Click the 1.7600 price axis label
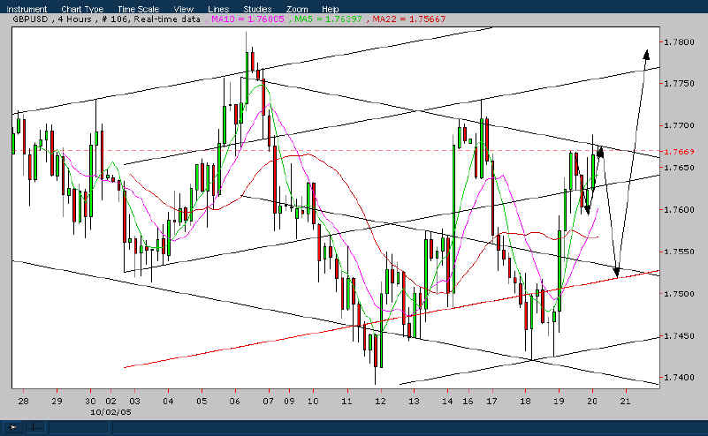Screen dimensions: 708x436 pos(679,210)
